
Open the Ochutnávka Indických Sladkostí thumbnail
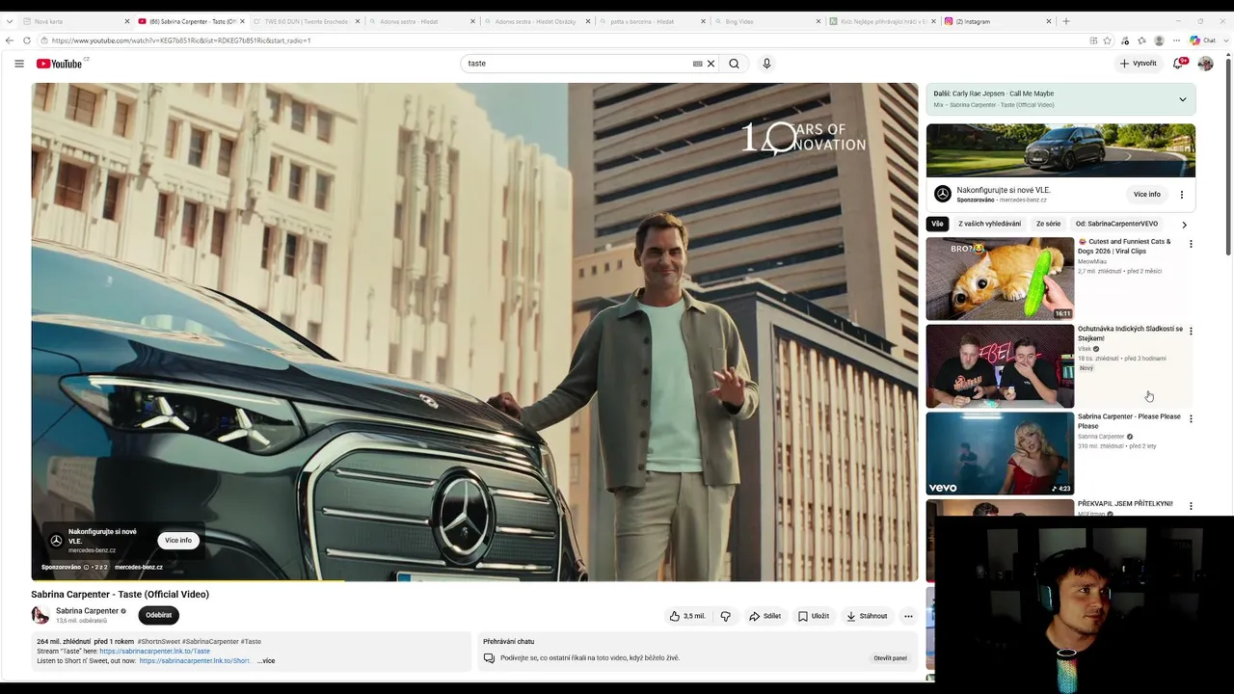pos(1000,366)
